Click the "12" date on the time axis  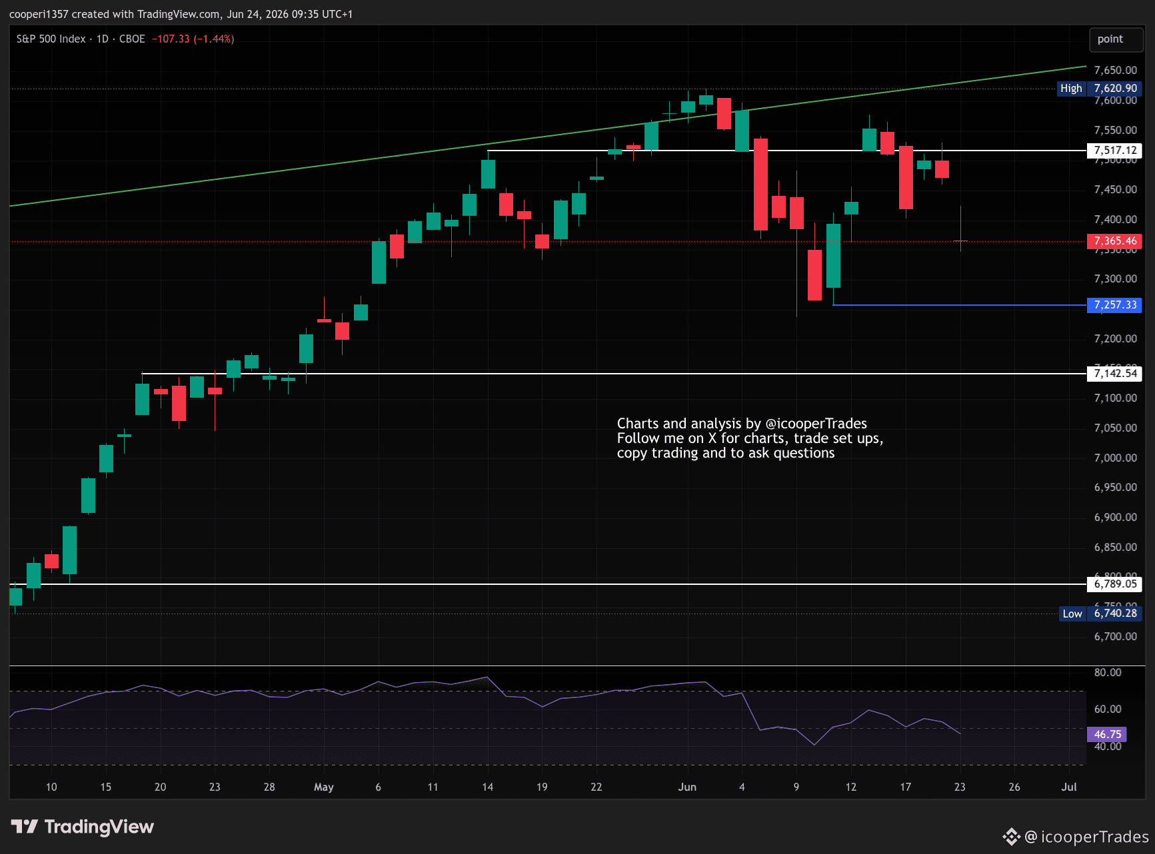click(851, 787)
